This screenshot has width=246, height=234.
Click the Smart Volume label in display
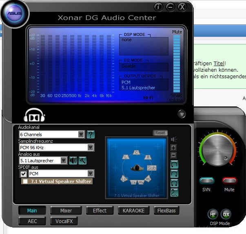click(x=176, y=98)
